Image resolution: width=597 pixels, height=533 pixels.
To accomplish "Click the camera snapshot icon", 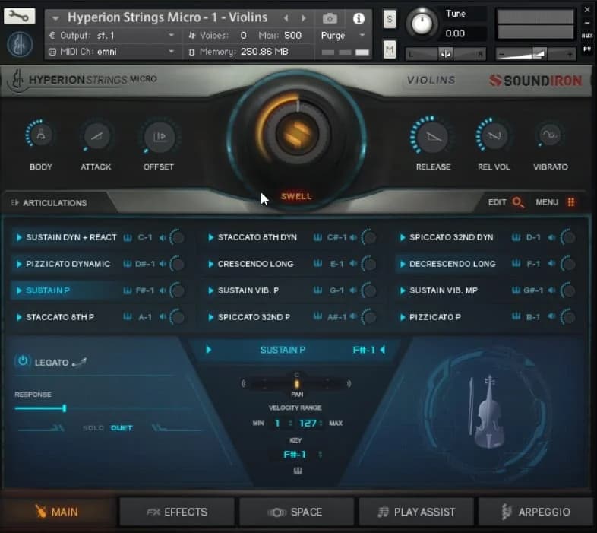I will click(x=330, y=18).
